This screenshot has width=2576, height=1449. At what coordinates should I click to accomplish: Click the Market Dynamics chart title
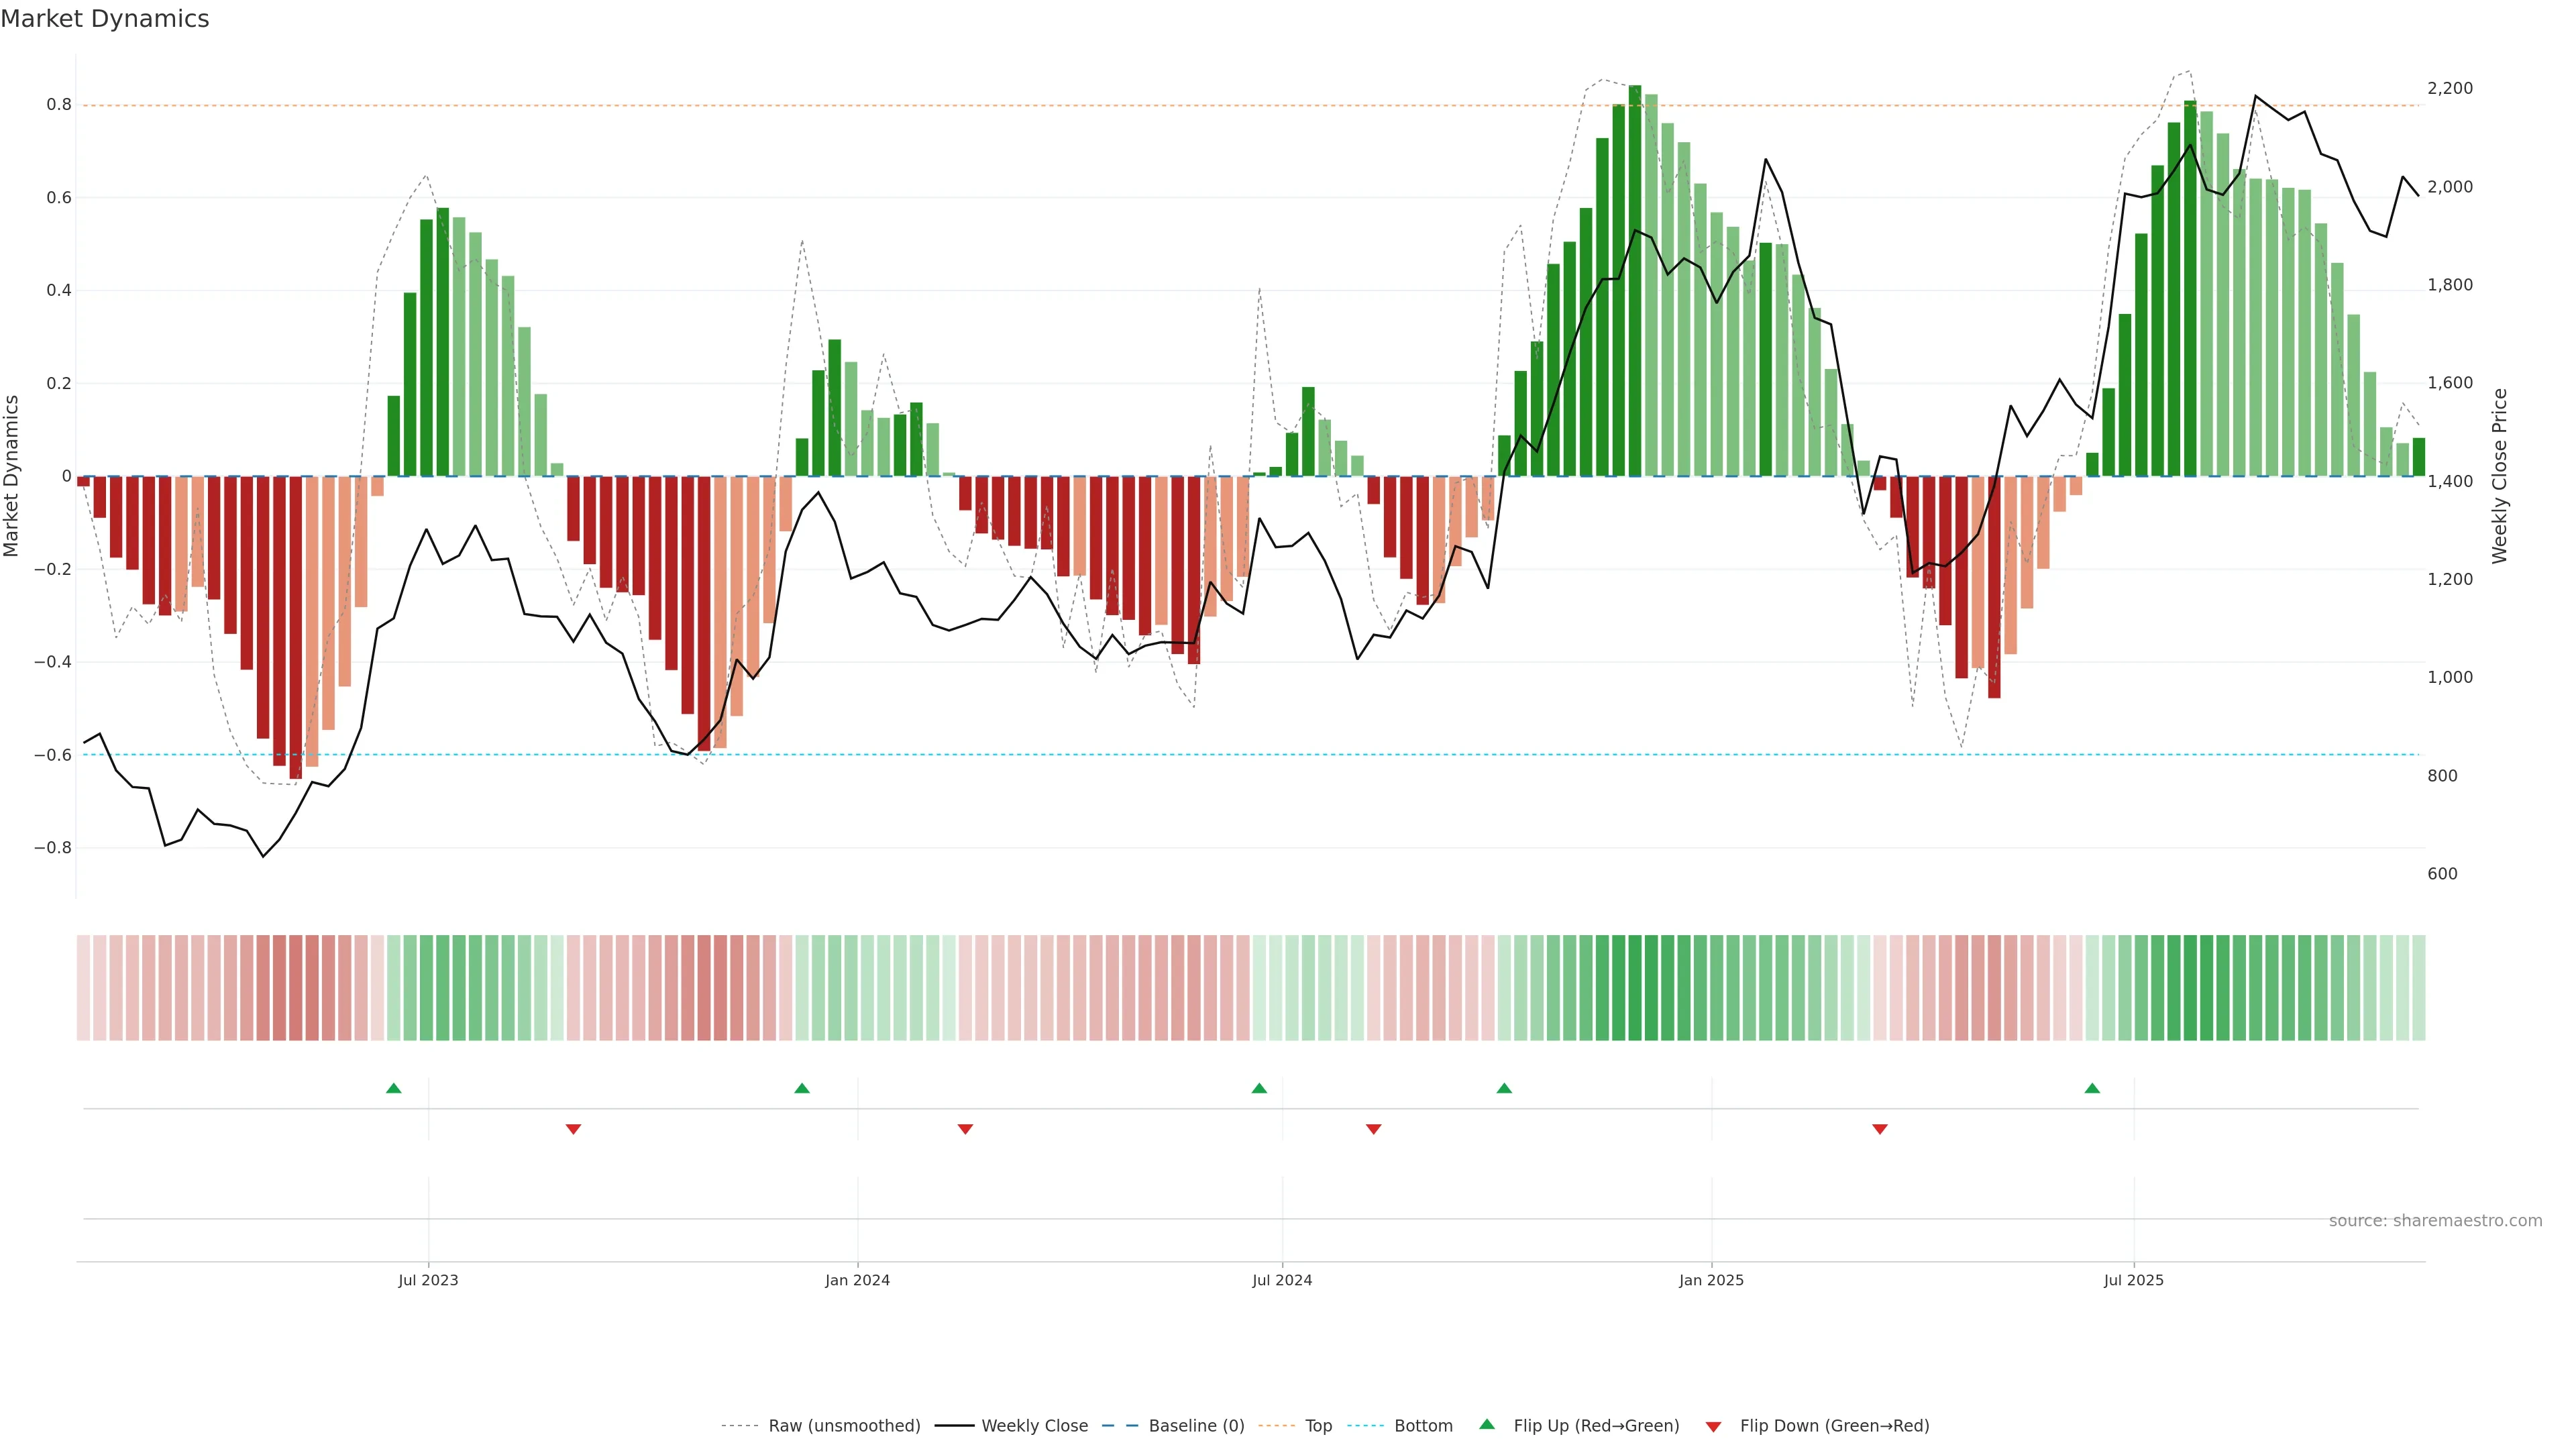click(x=105, y=19)
